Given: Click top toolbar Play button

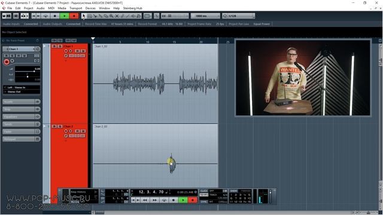Looking at the screenshot, I should pyautogui.click(x=65, y=16).
